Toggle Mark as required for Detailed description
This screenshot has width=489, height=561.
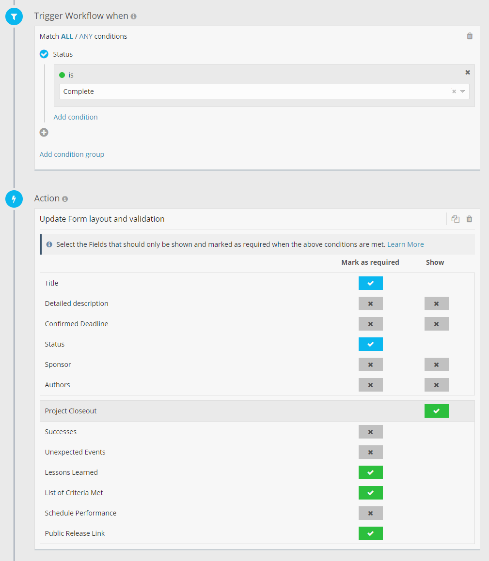370,303
